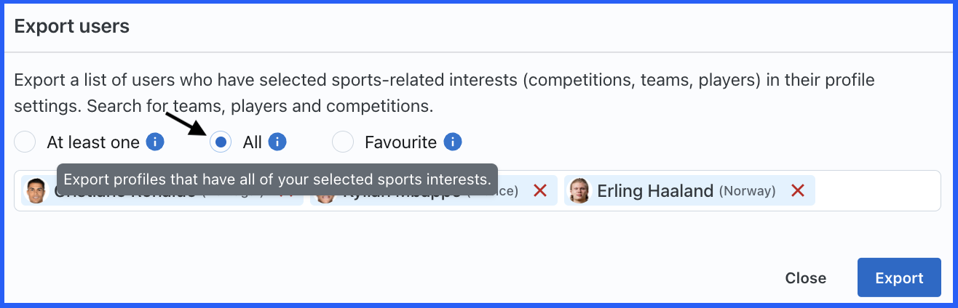Close the Export users dialog
The height and width of the screenshot is (308, 958).
[x=805, y=277]
